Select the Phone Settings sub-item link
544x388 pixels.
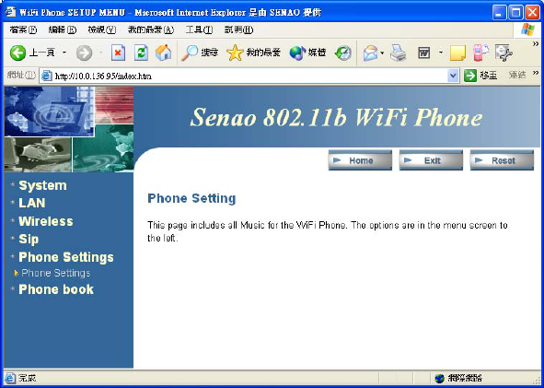pyautogui.click(x=55, y=273)
